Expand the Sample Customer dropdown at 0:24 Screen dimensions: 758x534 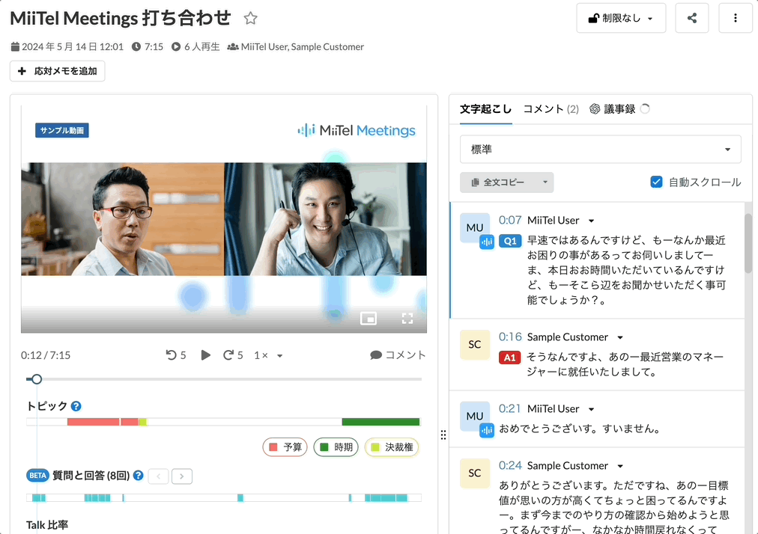pos(620,466)
